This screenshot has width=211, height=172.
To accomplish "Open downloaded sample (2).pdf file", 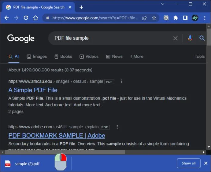I will 27,164.
